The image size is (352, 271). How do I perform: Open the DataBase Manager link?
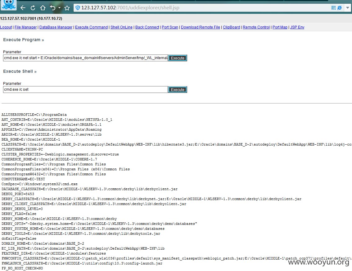[56, 27]
